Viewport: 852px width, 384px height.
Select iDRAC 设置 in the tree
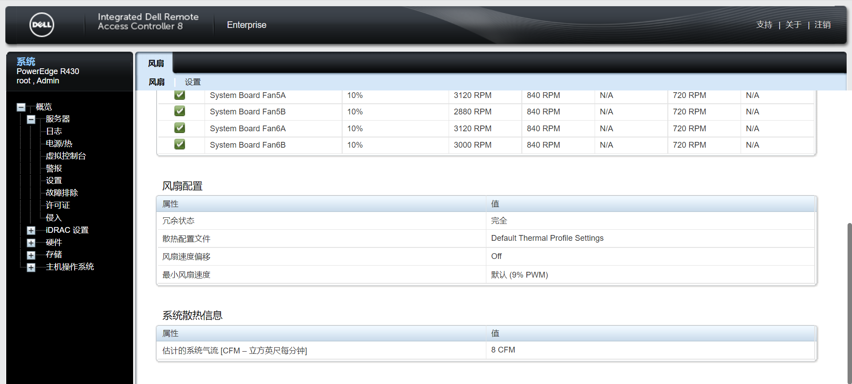point(67,230)
